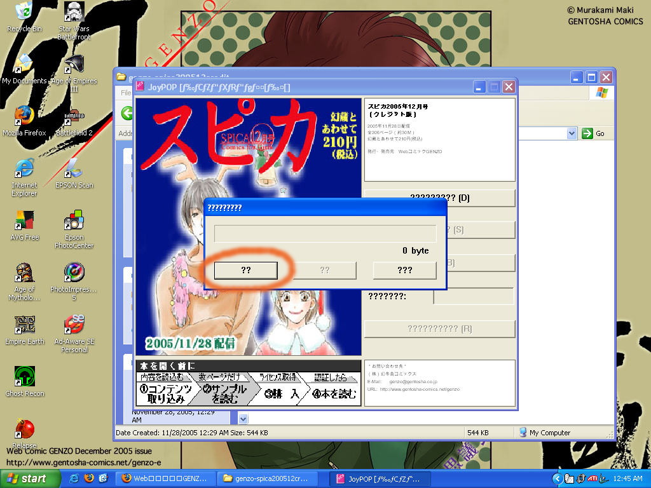Launch Star Wars Battlefront shortcut
The height and width of the screenshot is (488, 651).
coord(74,14)
